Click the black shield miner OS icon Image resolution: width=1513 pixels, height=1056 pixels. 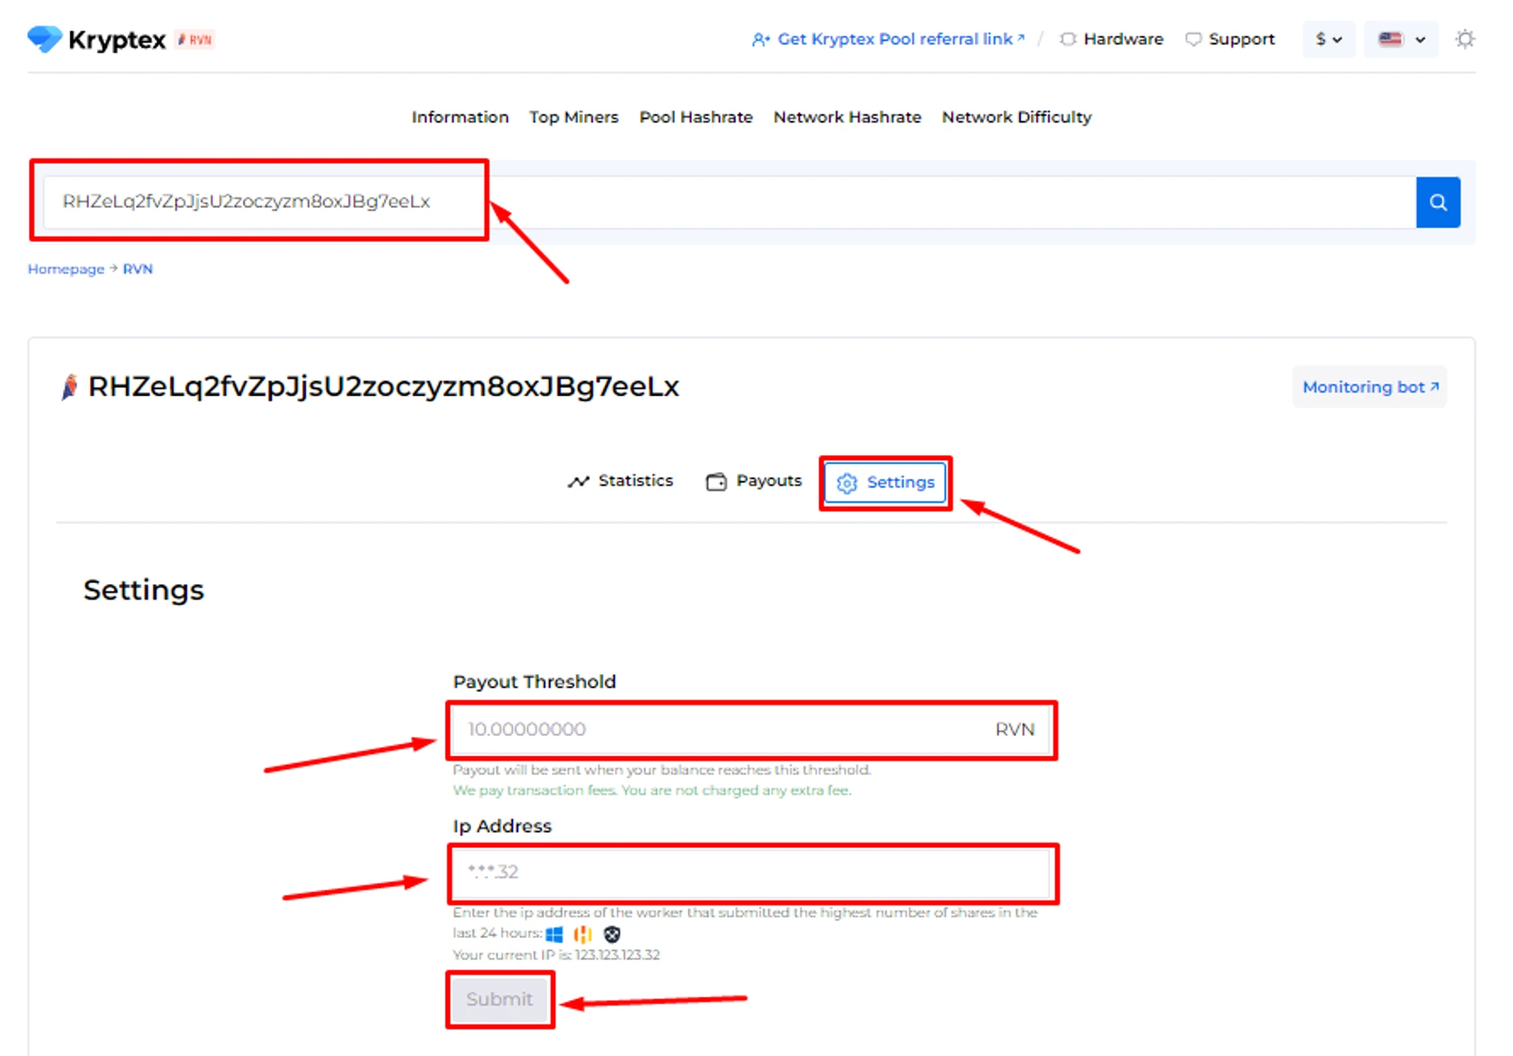click(x=612, y=934)
